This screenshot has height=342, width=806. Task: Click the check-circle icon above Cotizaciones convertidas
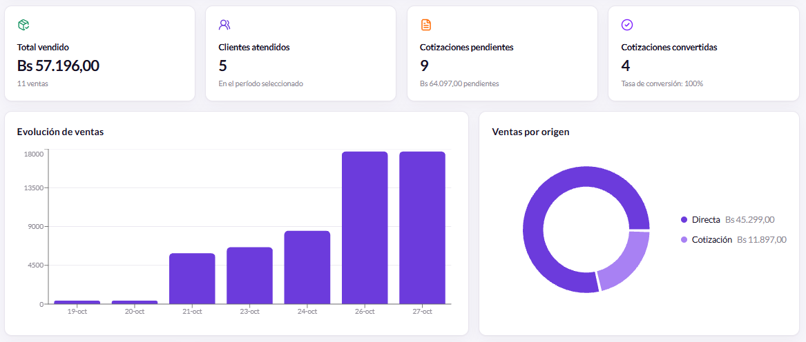click(627, 25)
